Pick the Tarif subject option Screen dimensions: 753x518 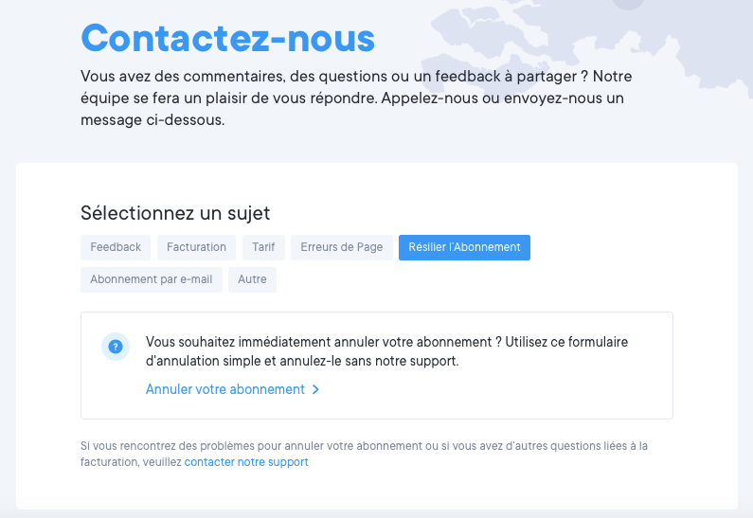click(x=263, y=247)
